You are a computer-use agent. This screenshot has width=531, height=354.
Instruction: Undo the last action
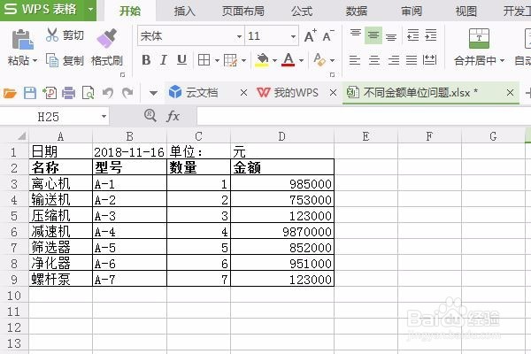108,92
